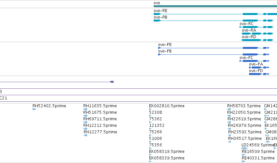The height and width of the screenshot is (163, 277).
Task: Click the 52308 feature arrow glyph
Action: [x=150, y=116]
